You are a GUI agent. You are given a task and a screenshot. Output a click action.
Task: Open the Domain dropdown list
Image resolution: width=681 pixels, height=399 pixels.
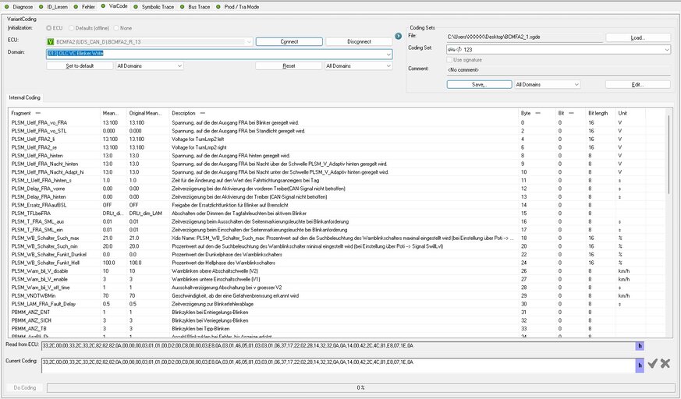388,54
